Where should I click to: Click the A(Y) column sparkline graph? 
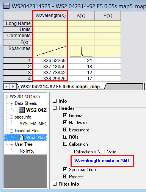[x=82, y=52]
